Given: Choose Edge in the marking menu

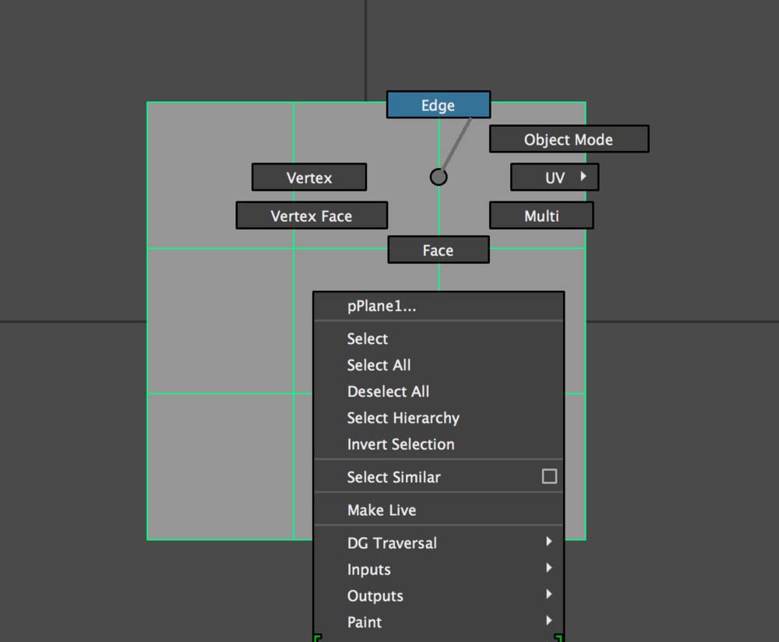Looking at the screenshot, I should coord(438,105).
